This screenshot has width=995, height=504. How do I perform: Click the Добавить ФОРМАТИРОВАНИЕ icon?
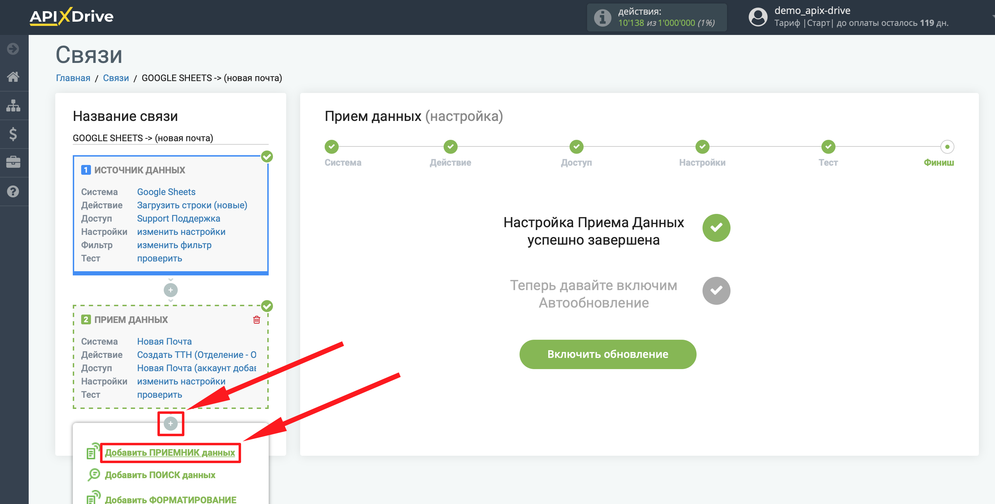pos(93,497)
